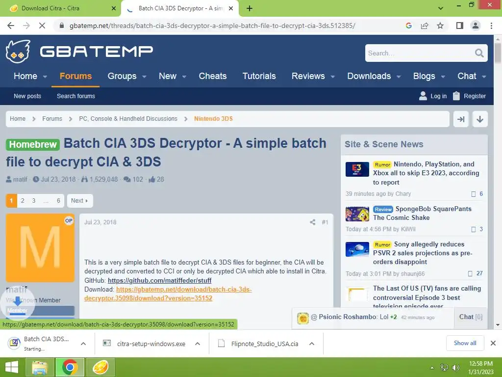Open options for Batch CIA 3DS download
This screenshot has height=377, width=502.
point(83,344)
